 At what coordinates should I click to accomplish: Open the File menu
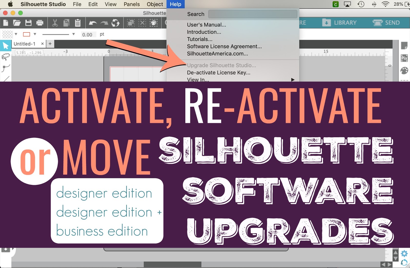click(x=77, y=4)
